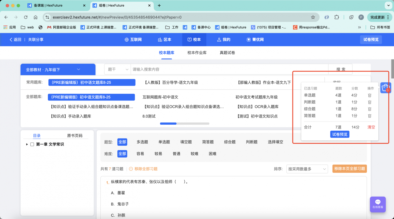
Task: Click the 完成更新 browser button
Action: [380, 17]
